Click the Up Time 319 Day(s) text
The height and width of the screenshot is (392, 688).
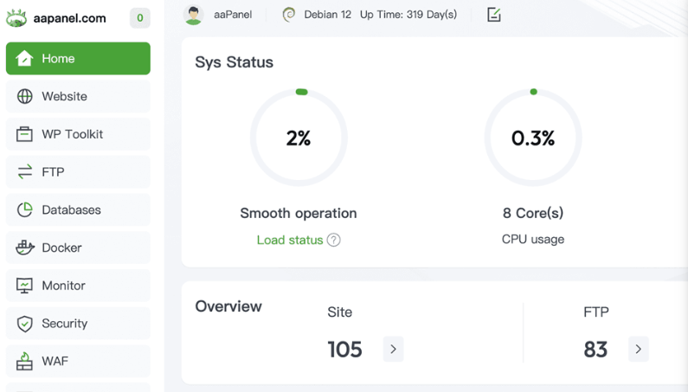tap(408, 15)
